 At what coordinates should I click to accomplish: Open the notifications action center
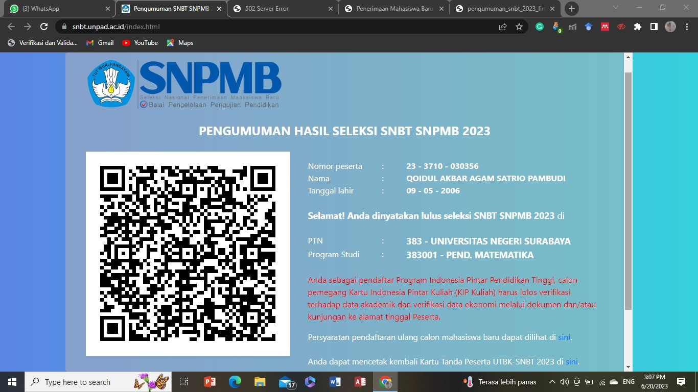681,382
